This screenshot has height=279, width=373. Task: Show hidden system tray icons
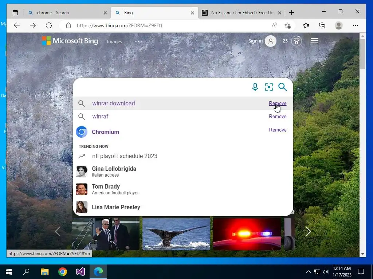308,272
